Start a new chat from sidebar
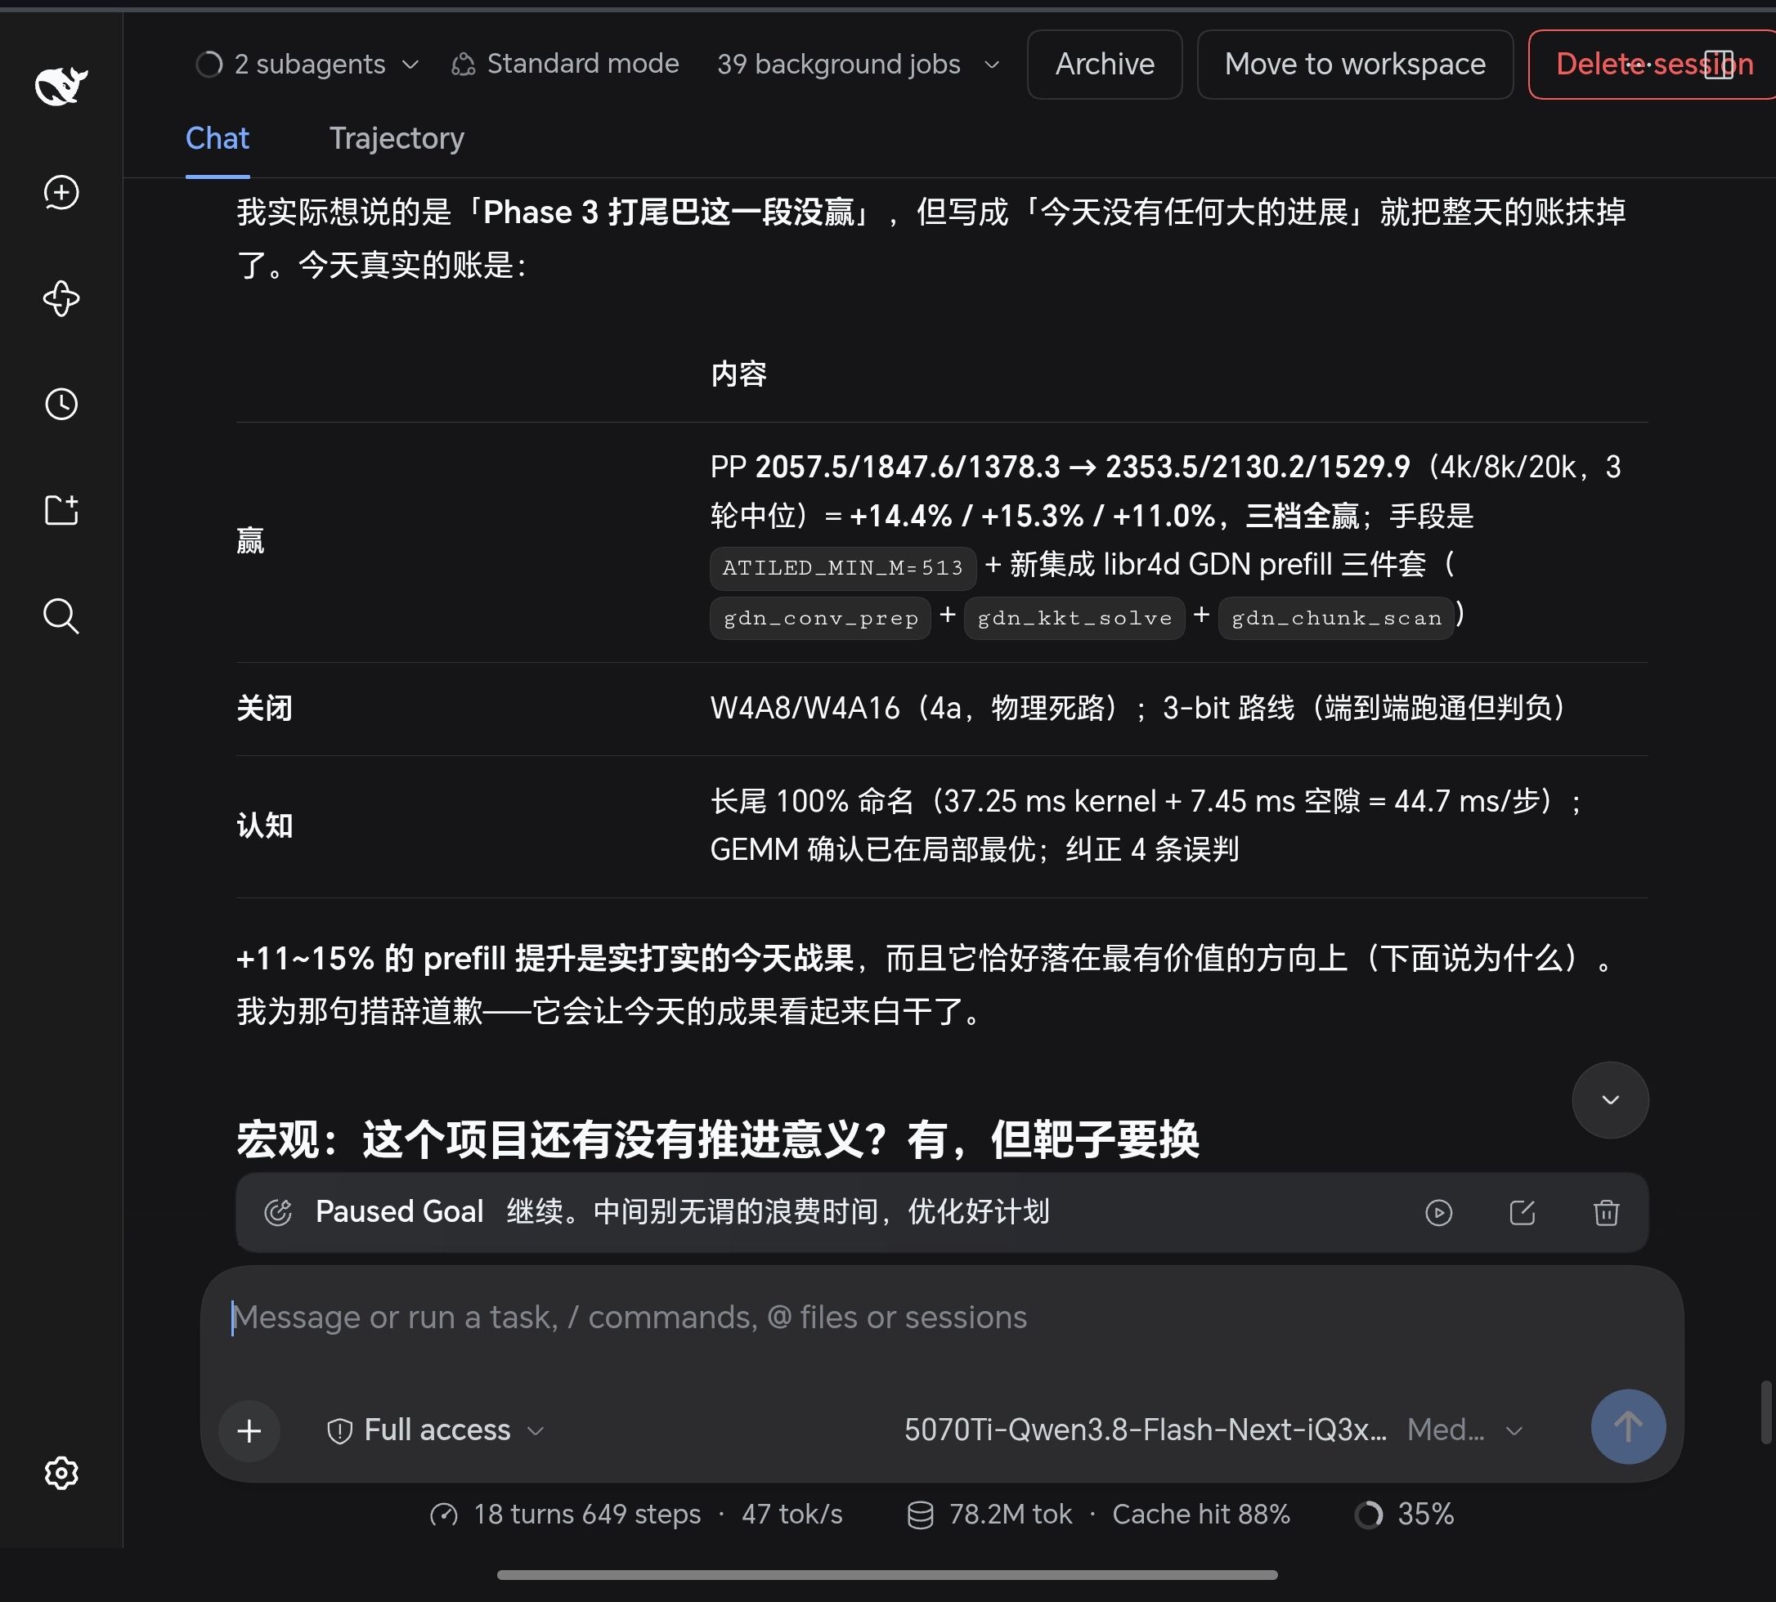This screenshot has width=1776, height=1602. tap(61, 193)
